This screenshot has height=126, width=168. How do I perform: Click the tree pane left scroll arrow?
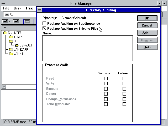click(x=4, y=87)
